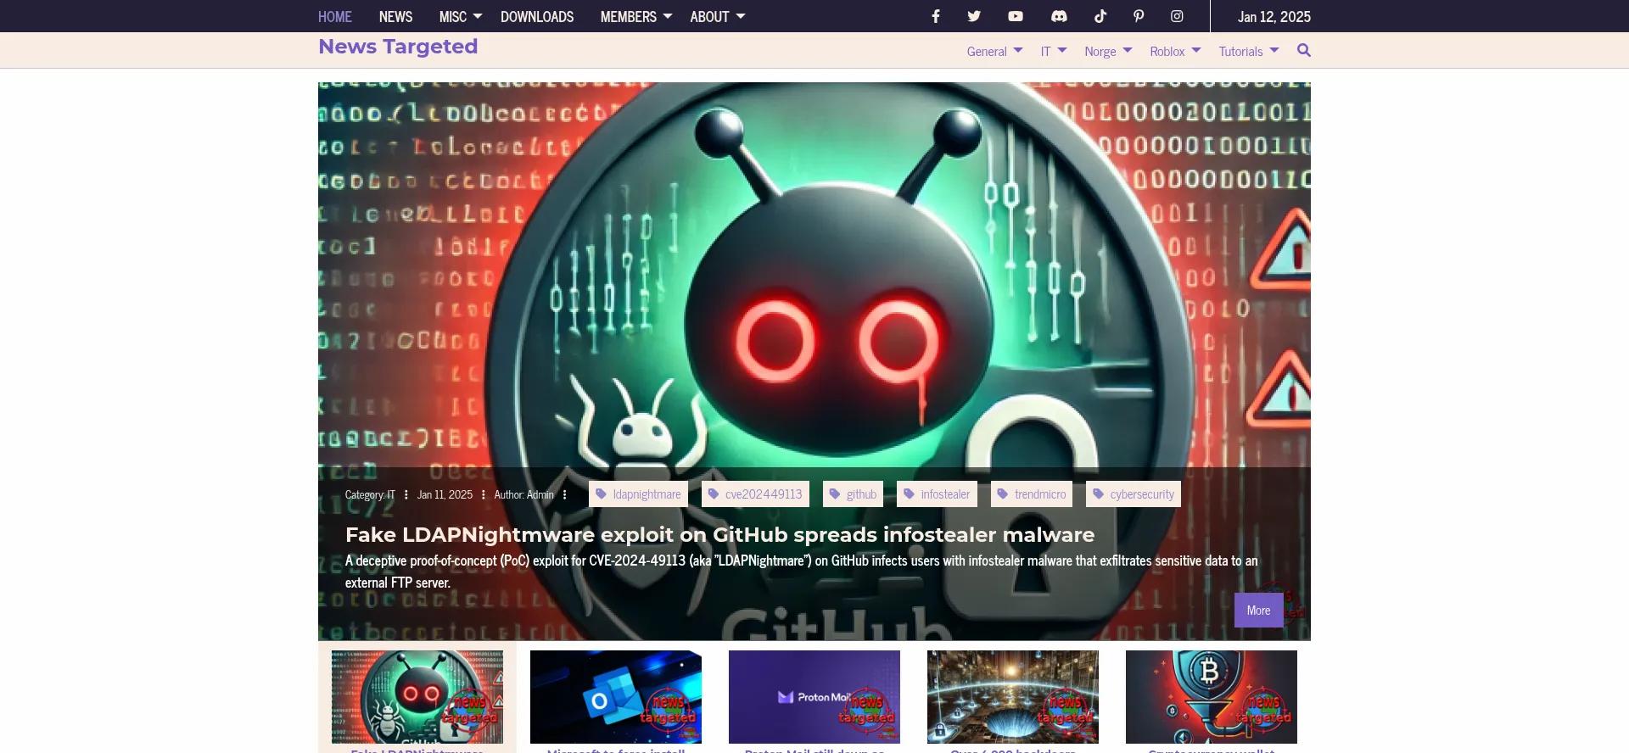Expand the MISC dropdown menu

tap(461, 17)
